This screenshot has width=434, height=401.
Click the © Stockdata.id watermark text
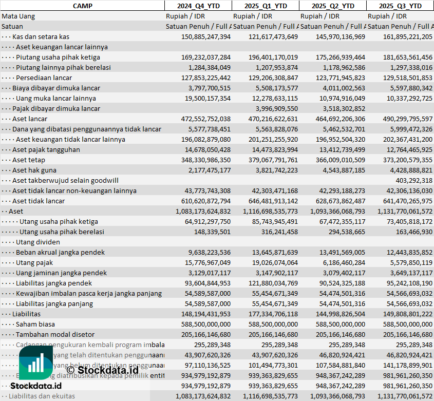click(x=102, y=369)
